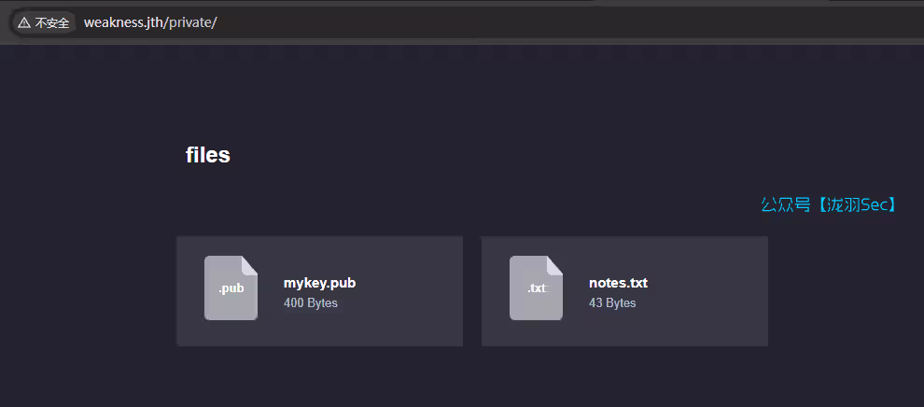Image resolution: width=924 pixels, height=407 pixels.
Task: Select the '.pub' extension label on file icon
Action: click(231, 288)
